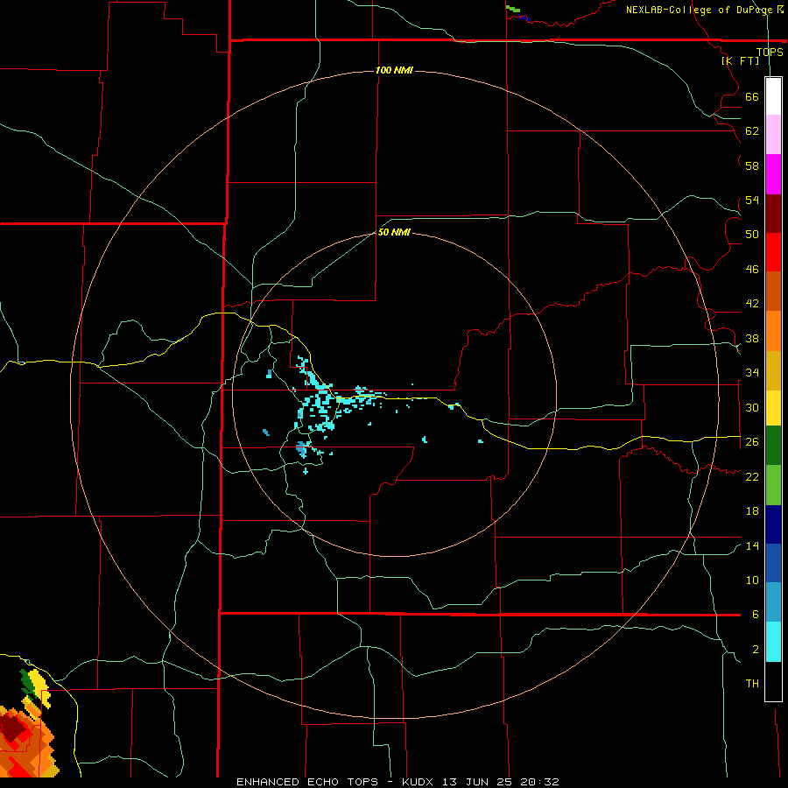788x788 pixels.
Task: Choose the gold legend swatch
Action: pyautogui.click(x=773, y=370)
